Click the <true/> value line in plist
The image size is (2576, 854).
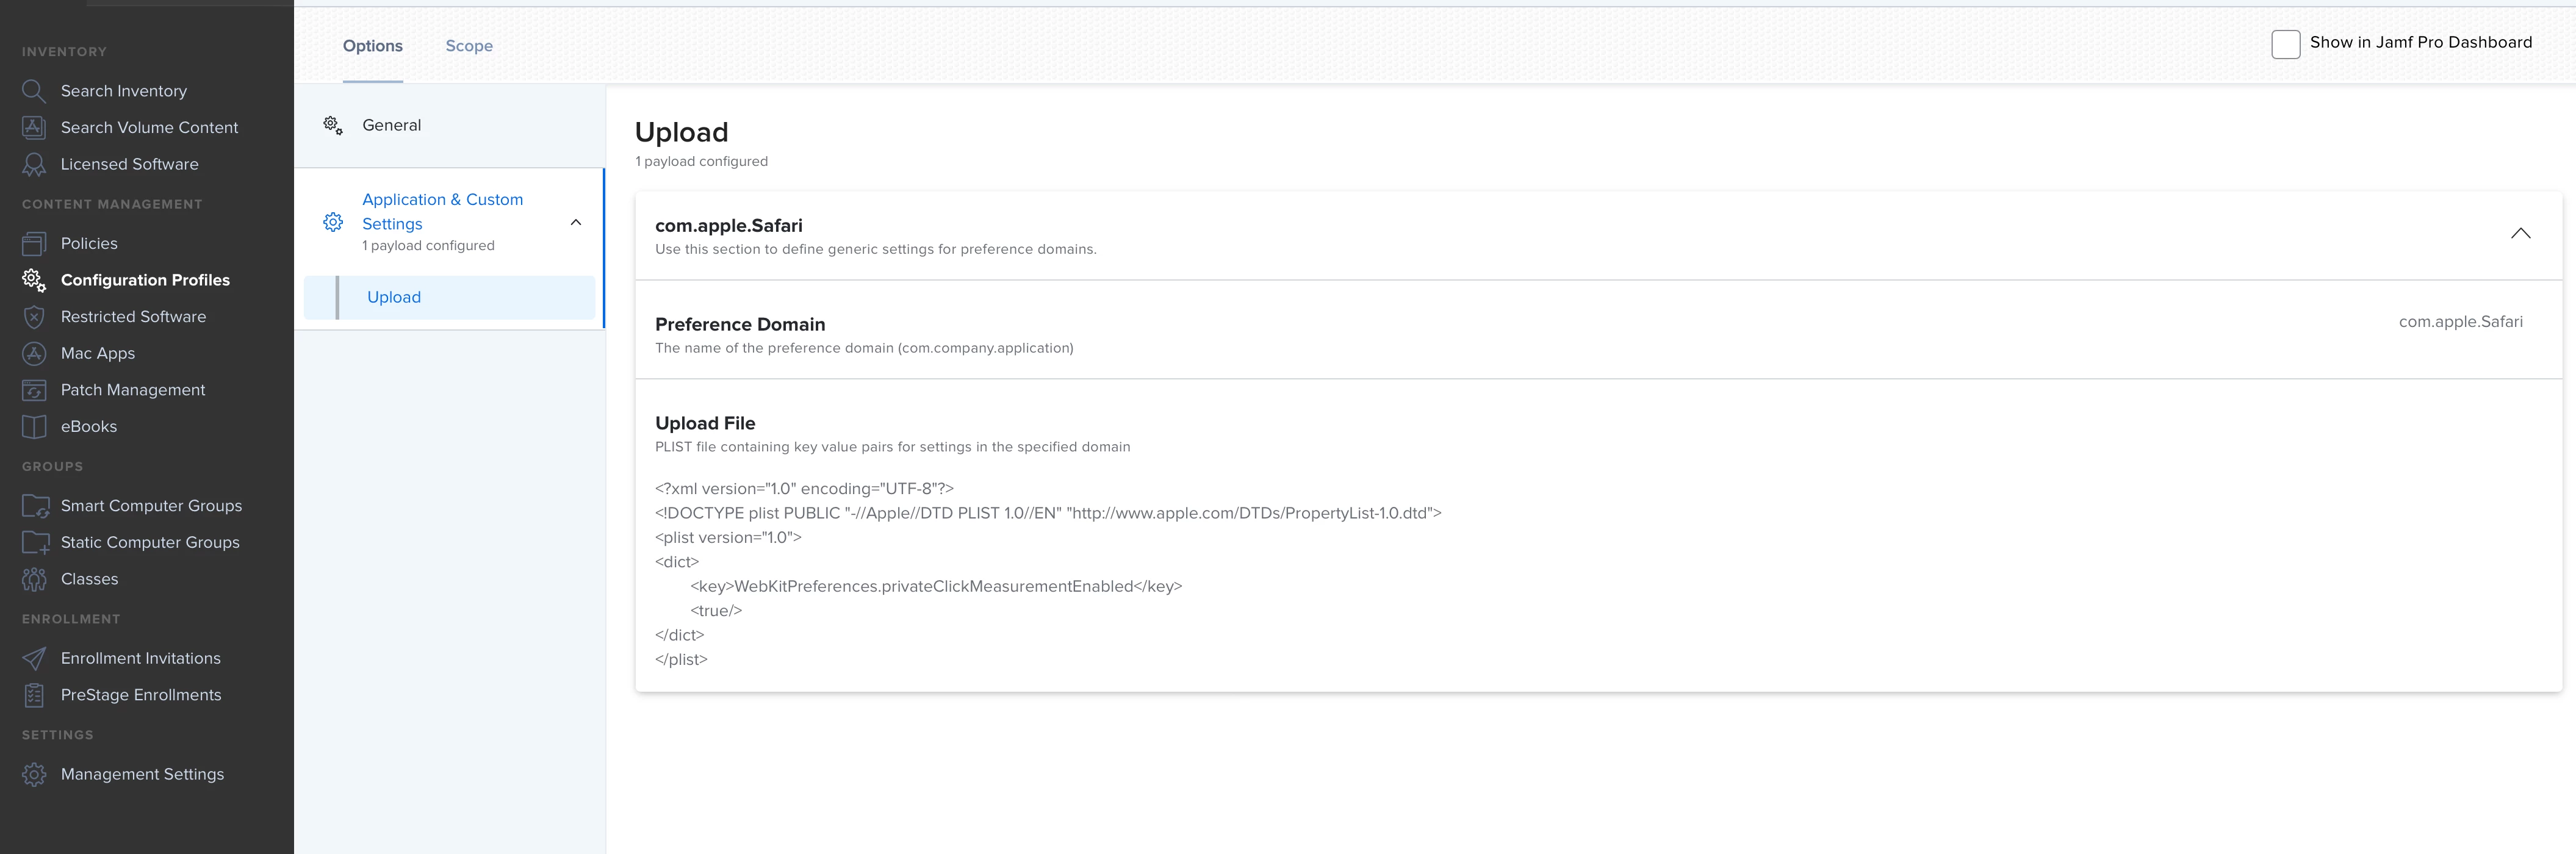point(716,611)
